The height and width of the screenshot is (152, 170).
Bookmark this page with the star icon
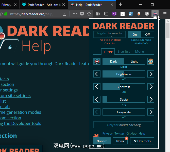[x=89, y=14]
